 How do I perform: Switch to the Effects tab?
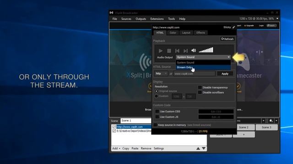point(201,33)
